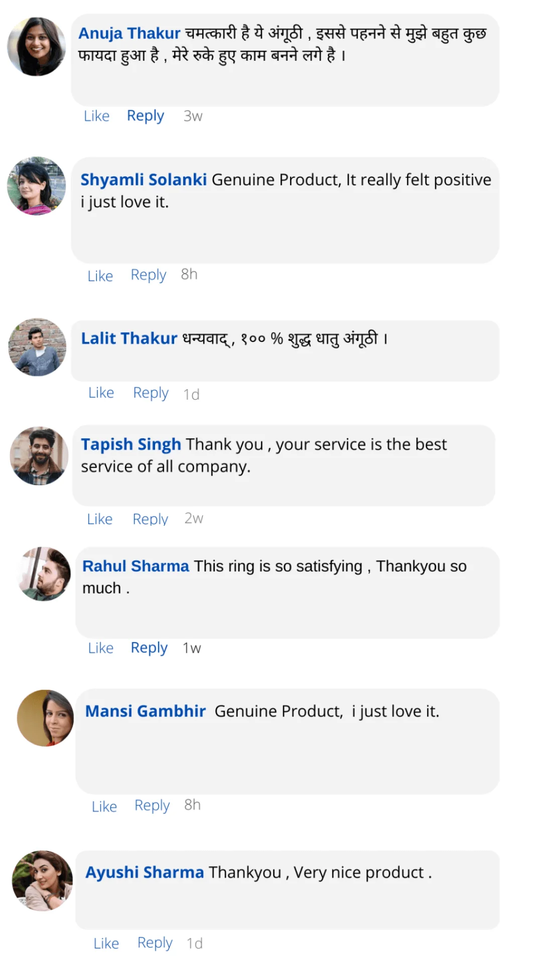Open Tapish Singh's name link
The image size is (542, 964).
click(x=131, y=444)
